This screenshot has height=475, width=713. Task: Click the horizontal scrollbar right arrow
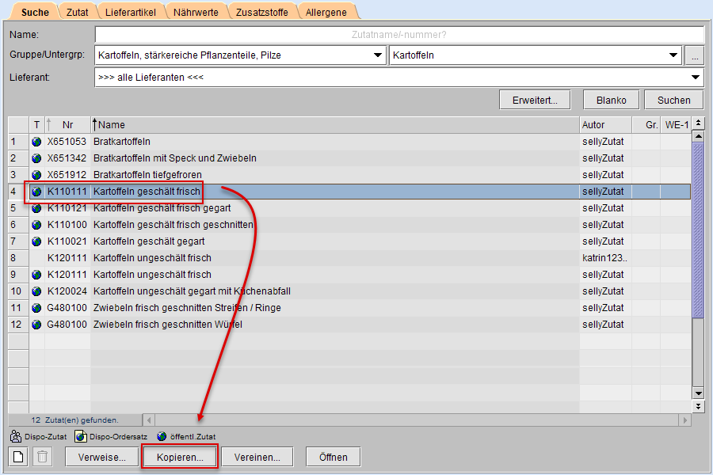684,420
